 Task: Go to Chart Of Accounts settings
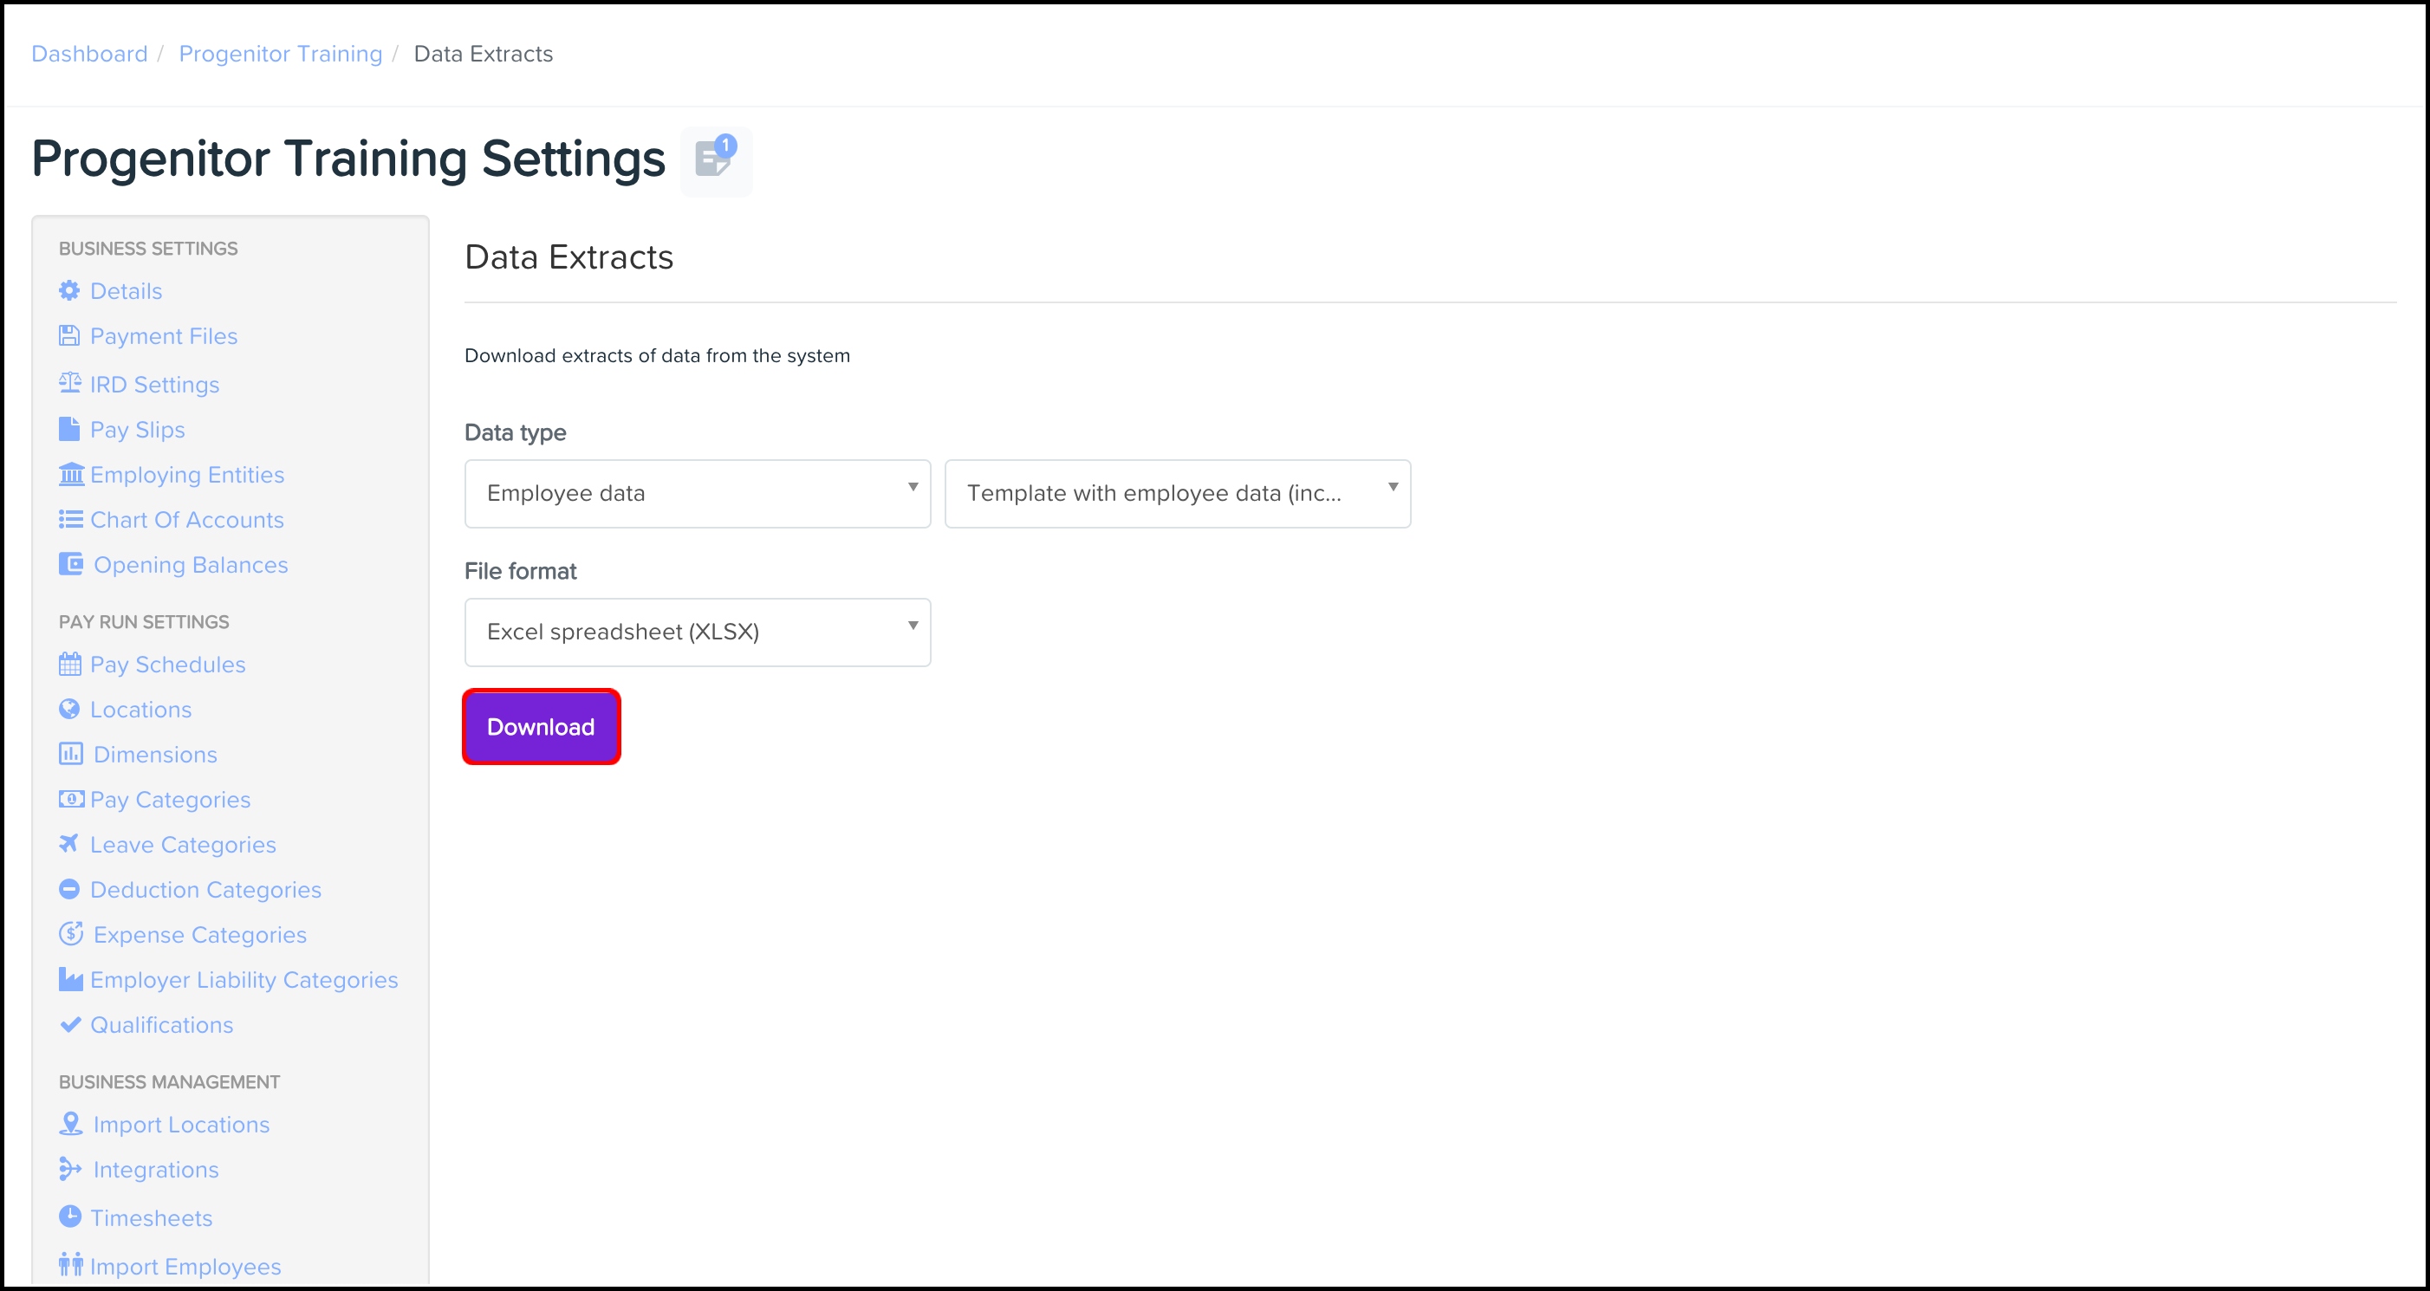(x=187, y=520)
